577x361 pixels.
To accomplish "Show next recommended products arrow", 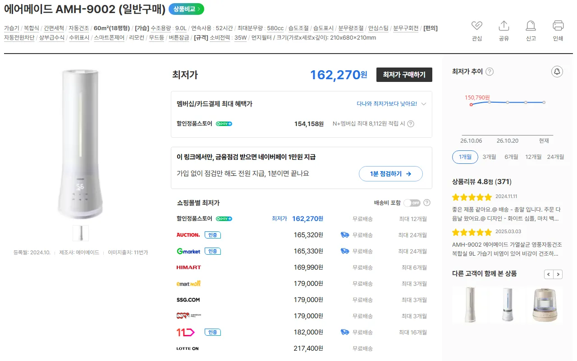I will click(x=558, y=274).
